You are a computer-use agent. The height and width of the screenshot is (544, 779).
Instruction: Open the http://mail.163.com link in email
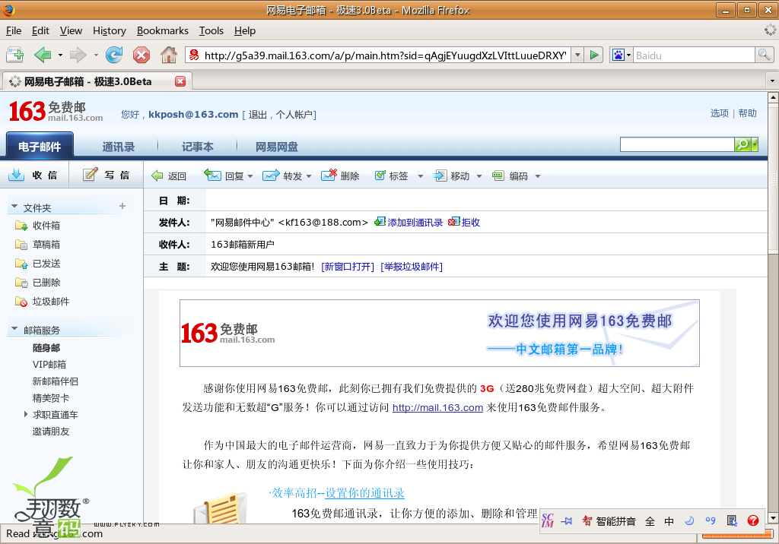coord(437,408)
